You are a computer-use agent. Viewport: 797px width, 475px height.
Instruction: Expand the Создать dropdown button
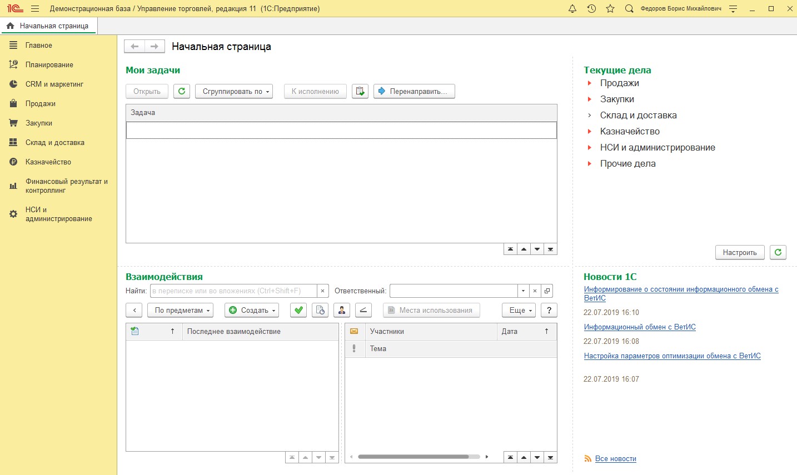click(252, 311)
